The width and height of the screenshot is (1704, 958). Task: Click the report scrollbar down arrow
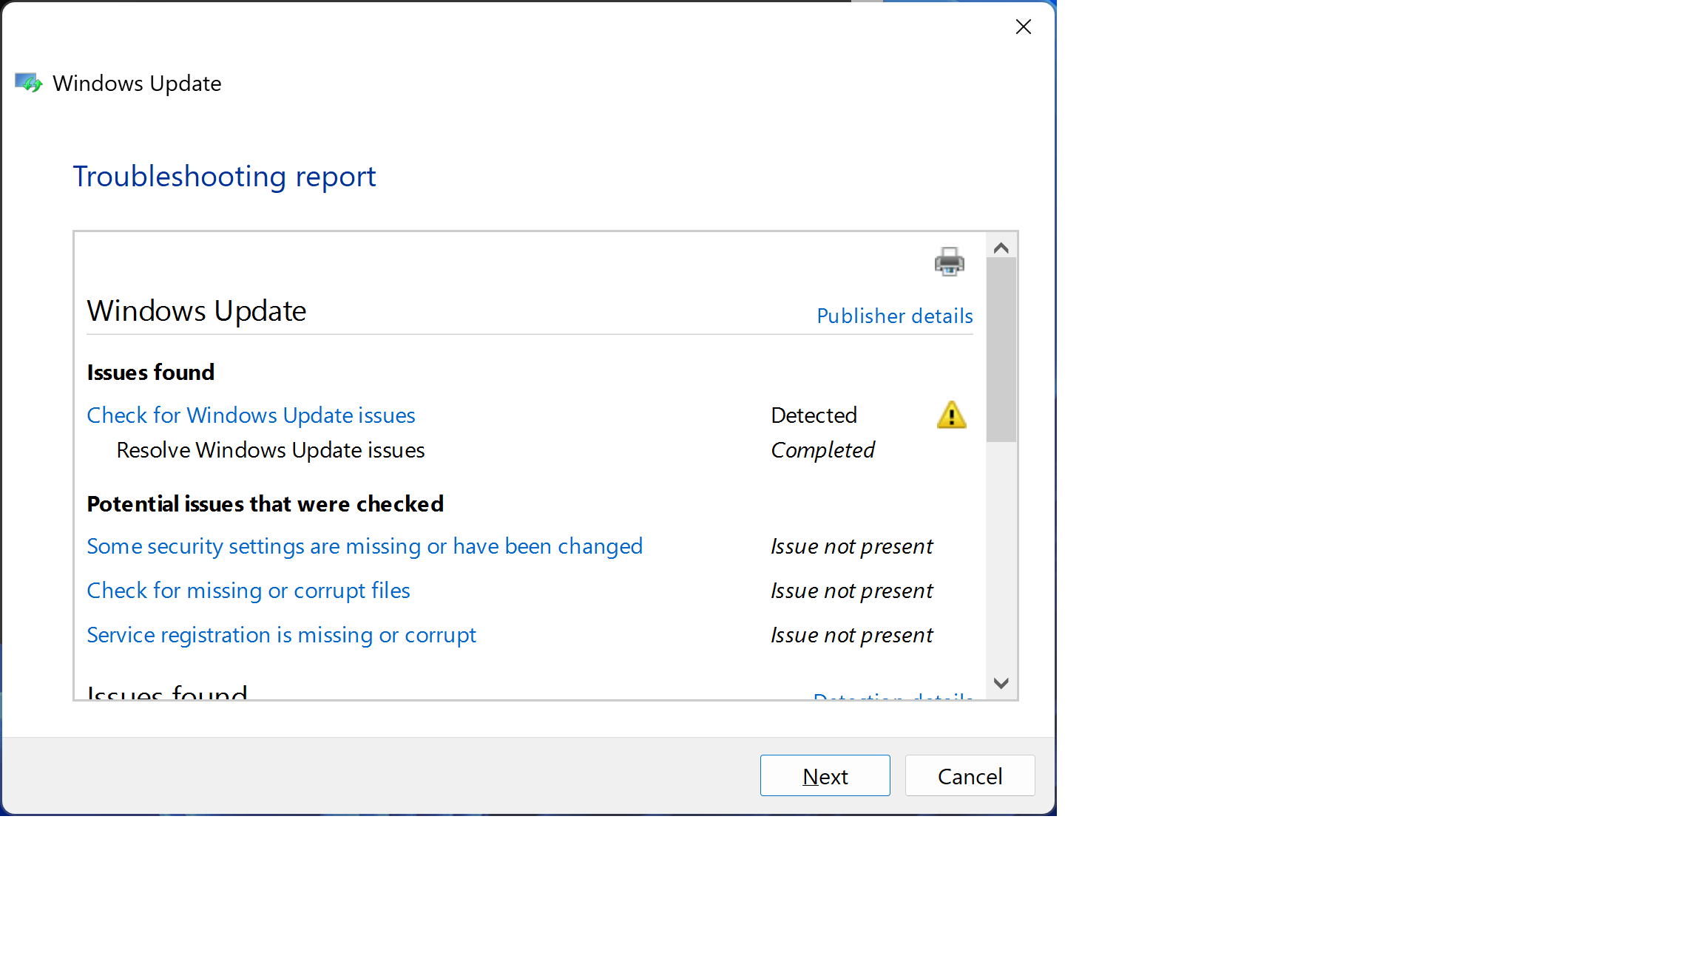coord(1001,683)
